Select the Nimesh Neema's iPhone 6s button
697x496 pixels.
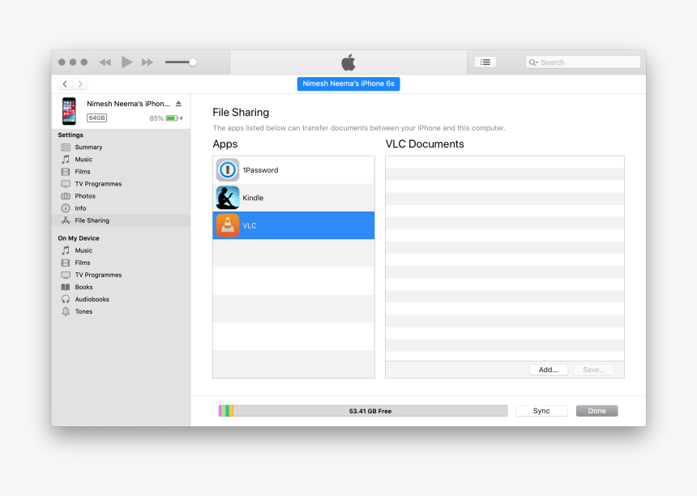tap(348, 83)
